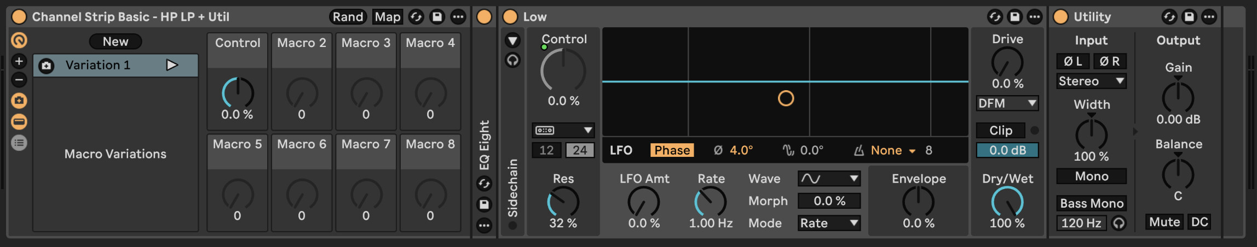The image size is (1257, 247).
Task: Toggle the EQ Eight device activator
Action: tap(484, 17)
